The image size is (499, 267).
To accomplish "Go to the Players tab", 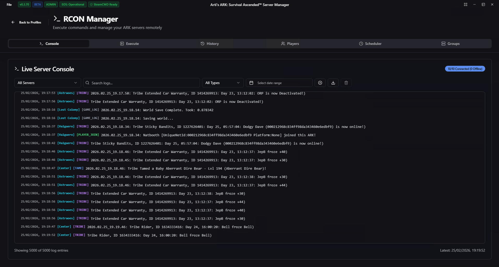I will (290, 44).
